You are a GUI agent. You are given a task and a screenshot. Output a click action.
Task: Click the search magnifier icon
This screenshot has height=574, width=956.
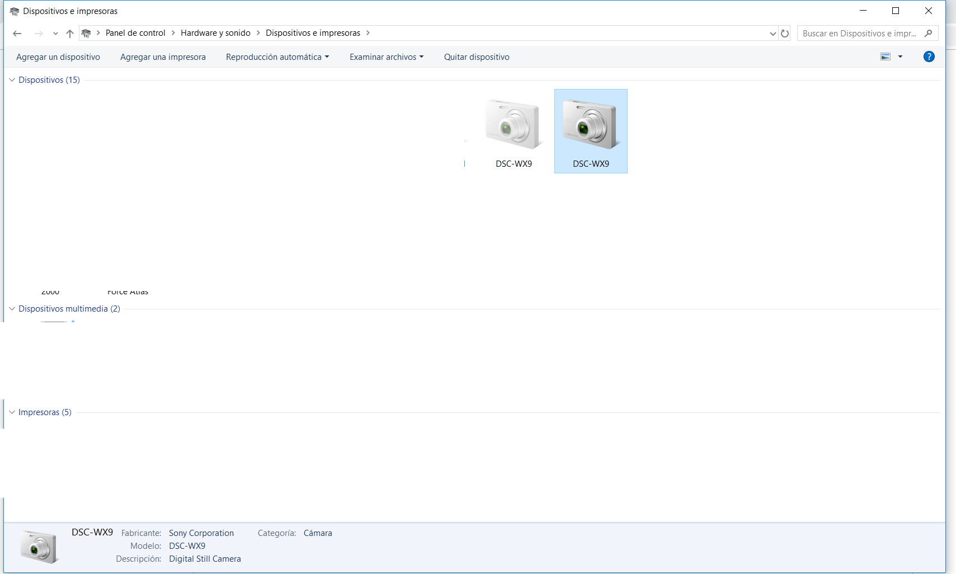(929, 34)
